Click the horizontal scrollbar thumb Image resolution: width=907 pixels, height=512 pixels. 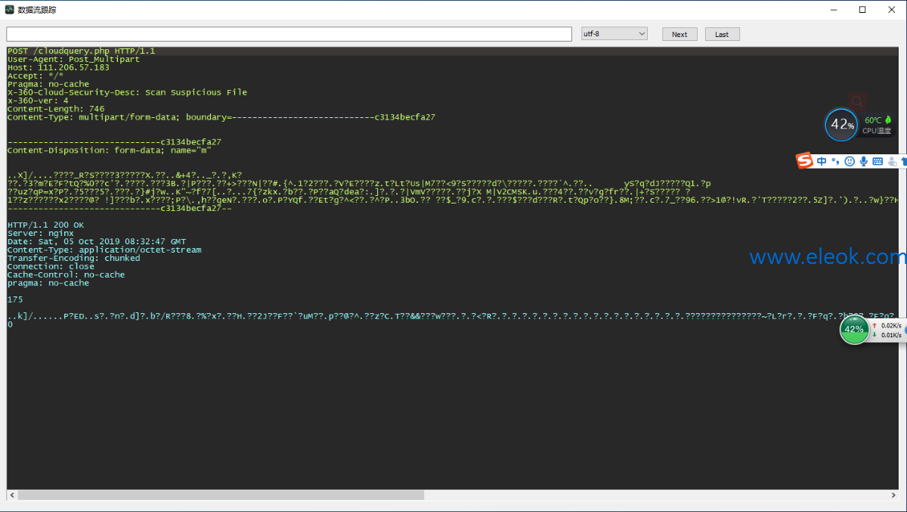pyautogui.click(x=221, y=495)
